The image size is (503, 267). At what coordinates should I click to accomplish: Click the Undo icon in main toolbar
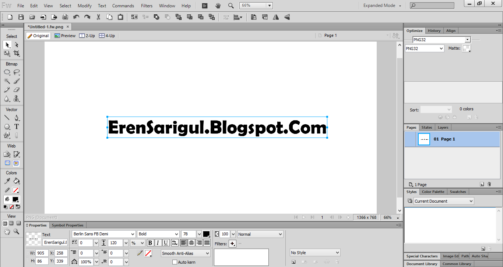[x=76, y=17]
